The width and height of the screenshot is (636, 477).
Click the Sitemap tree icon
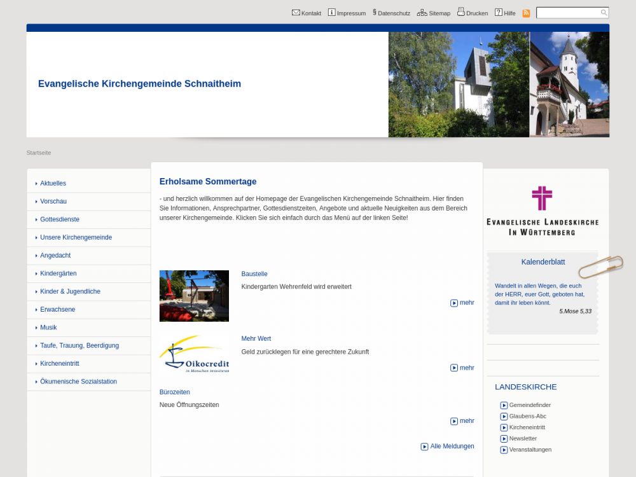pyautogui.click(x=422, y=13)
